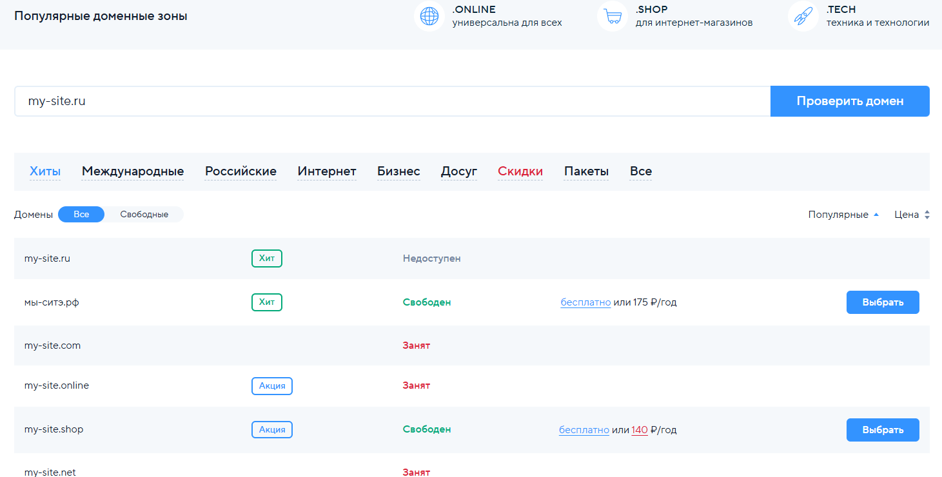Click the Акция badge for my-site.shop
Screen dimensions: 942x477
[x=272, y=430]
